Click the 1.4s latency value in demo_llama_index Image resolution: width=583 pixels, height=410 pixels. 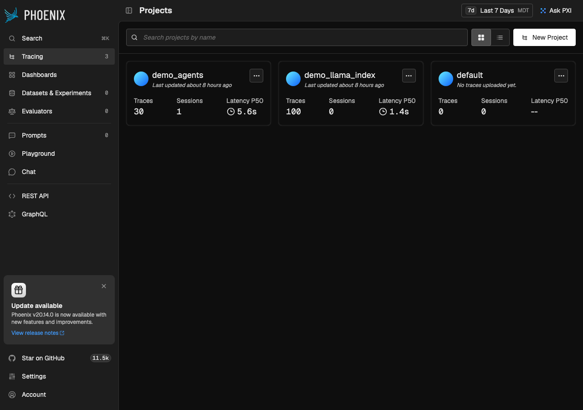(x=399, y=112)
